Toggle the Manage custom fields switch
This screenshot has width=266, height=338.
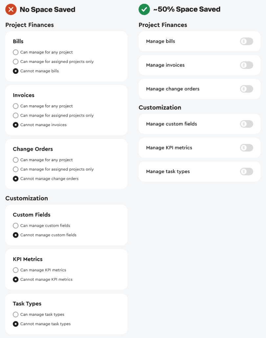coord(246,124)
